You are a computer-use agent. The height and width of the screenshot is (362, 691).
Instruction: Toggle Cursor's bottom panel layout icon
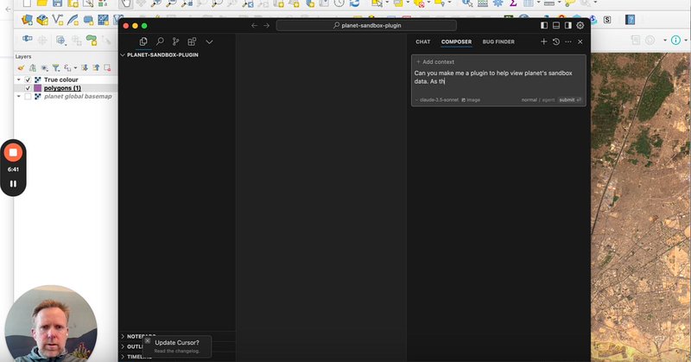click(x=556, y=26)
